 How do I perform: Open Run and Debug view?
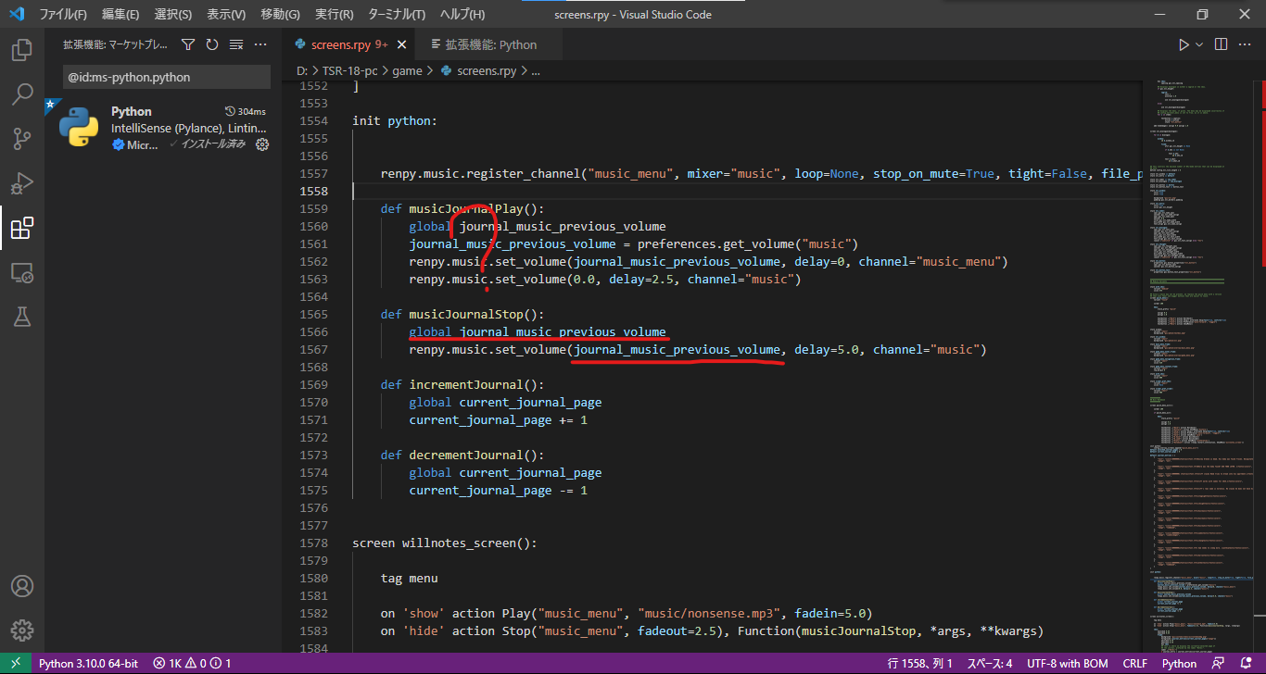coord(22,183)
